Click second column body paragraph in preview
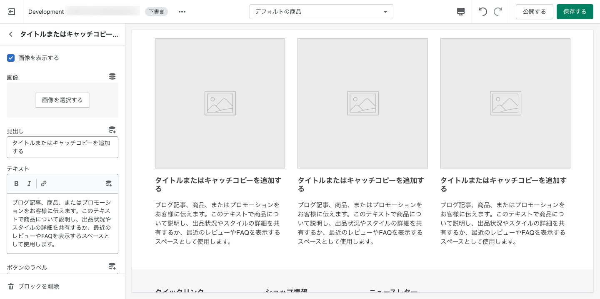 pos(360,223)
